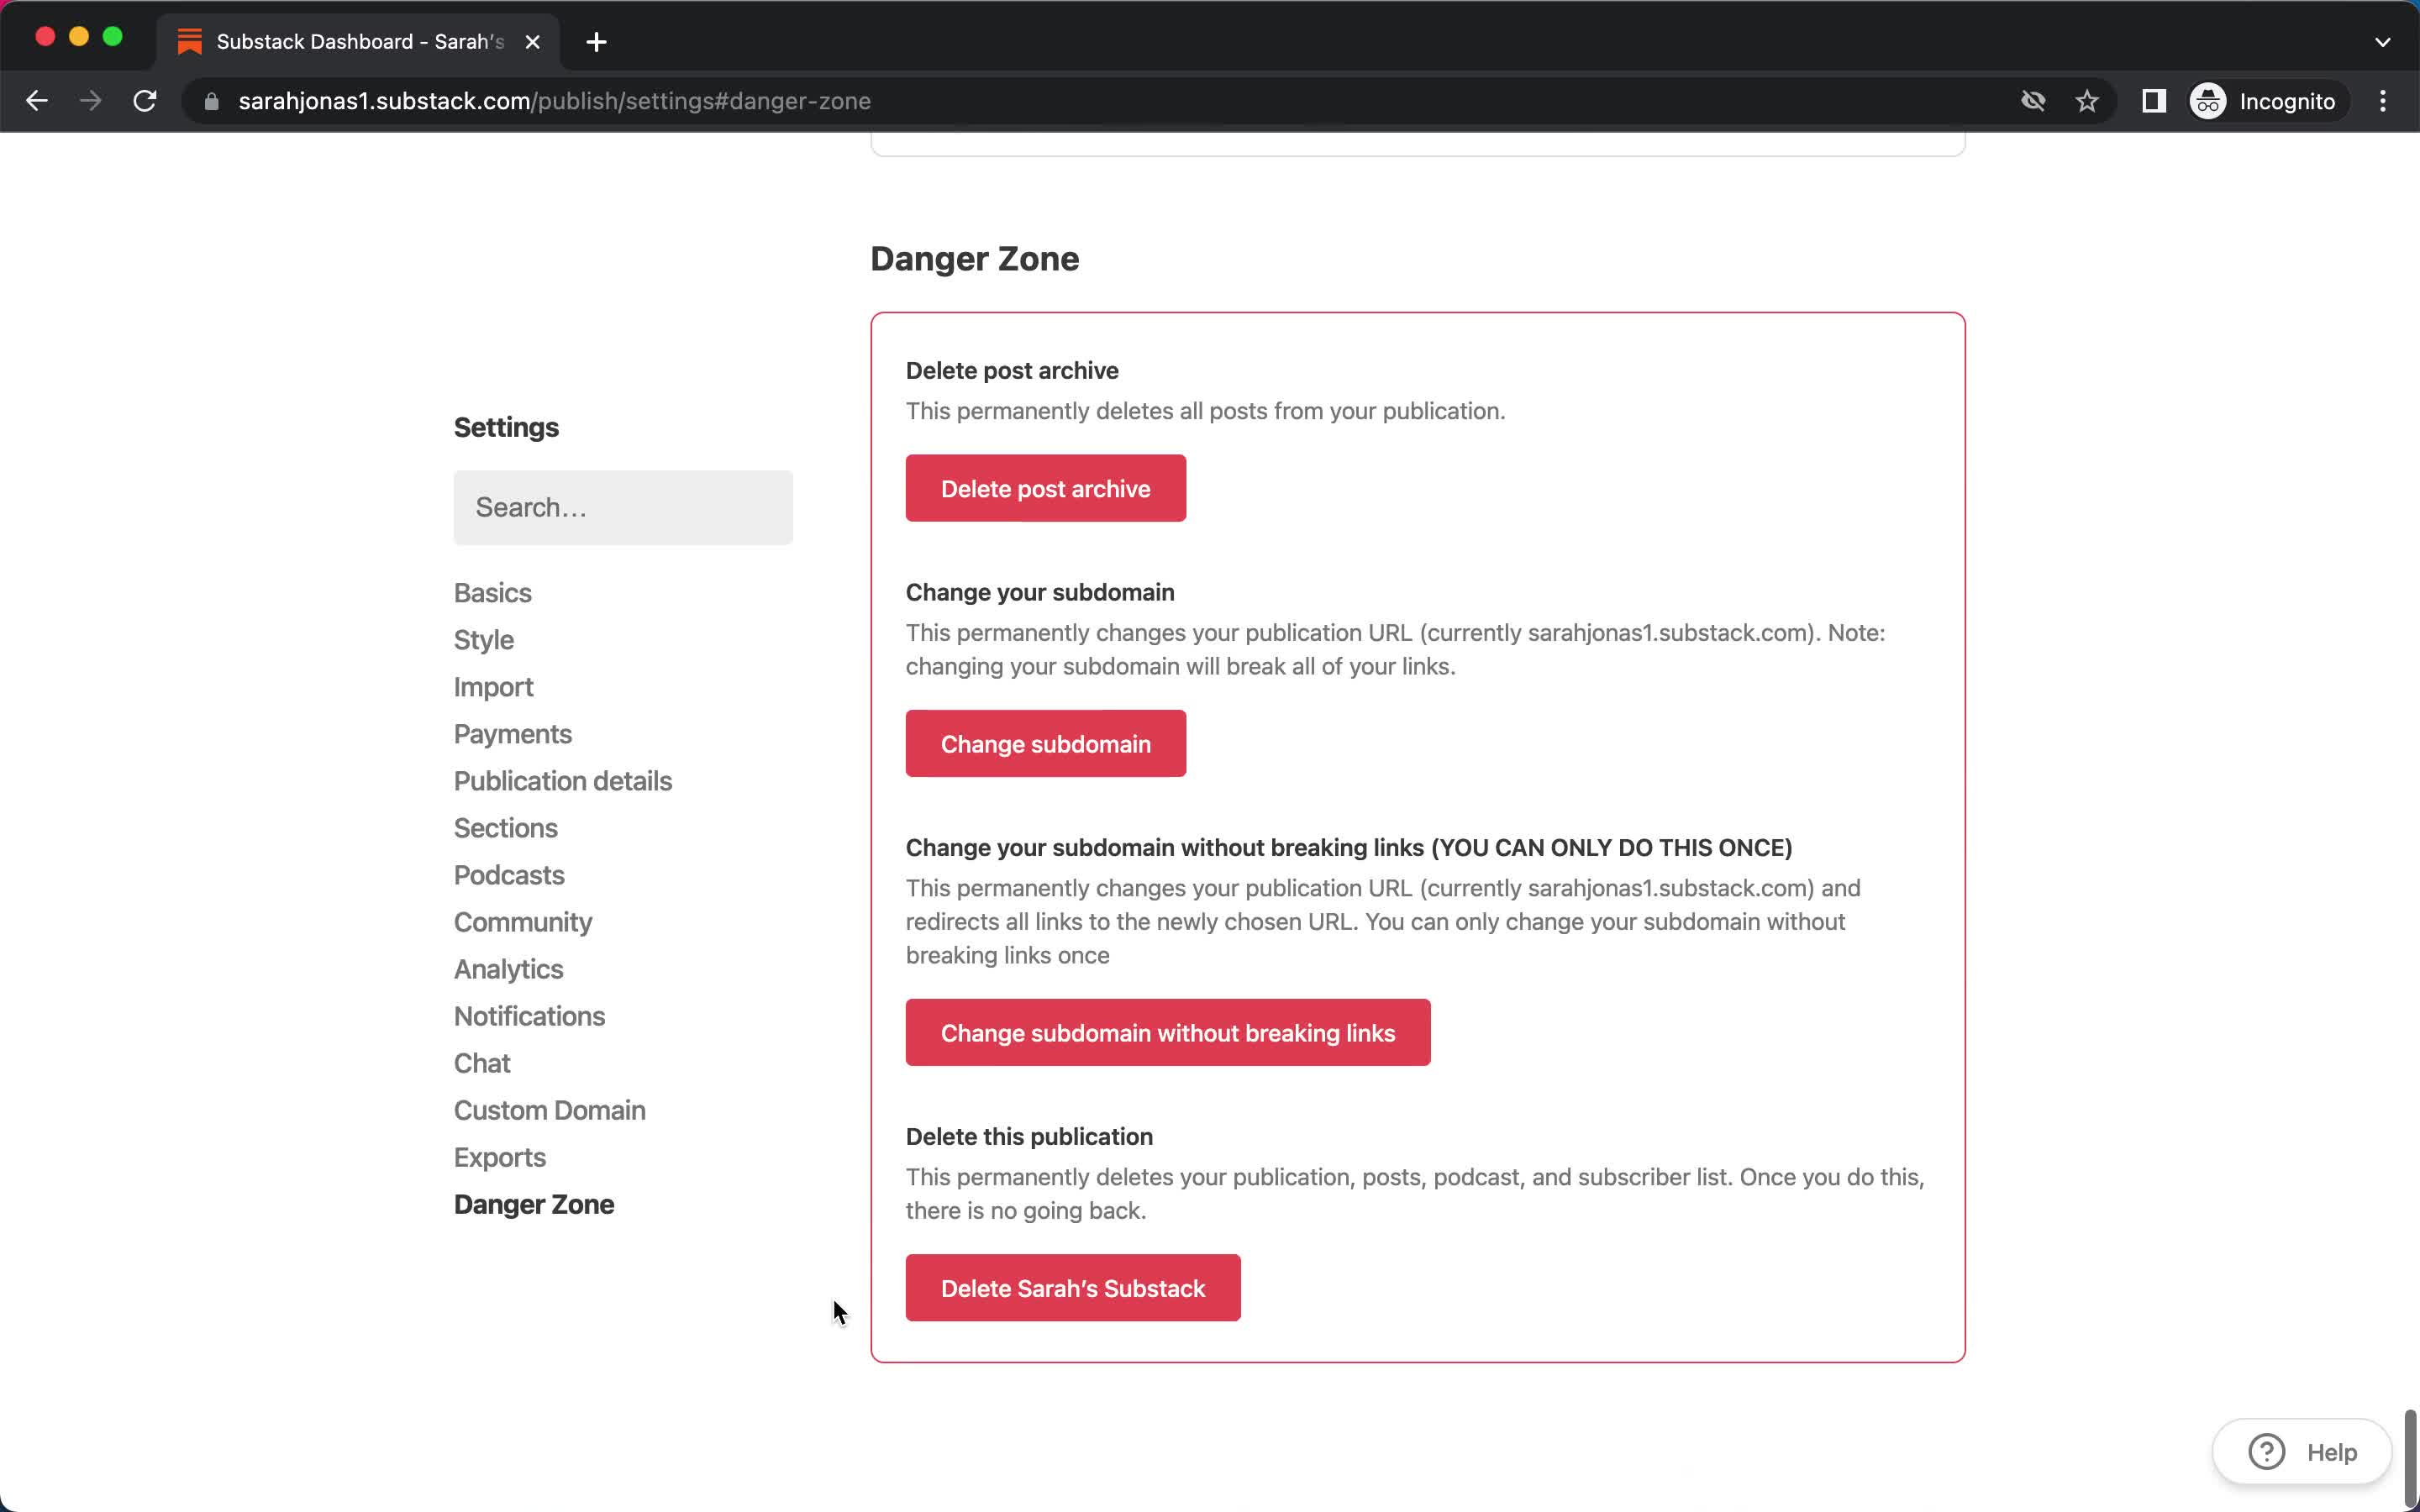Go to Analytics settings
The image size is (2420, 1512).
508,969
